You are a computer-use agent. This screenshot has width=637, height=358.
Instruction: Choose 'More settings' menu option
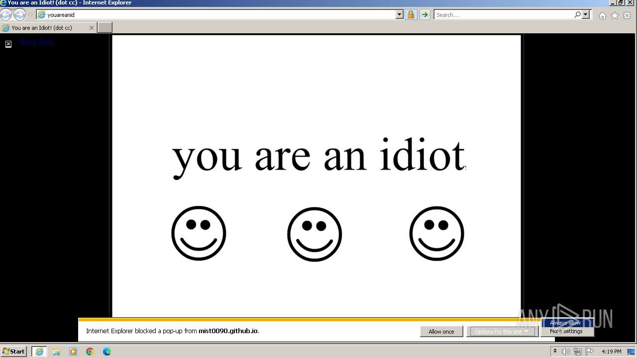pos(566,331)
